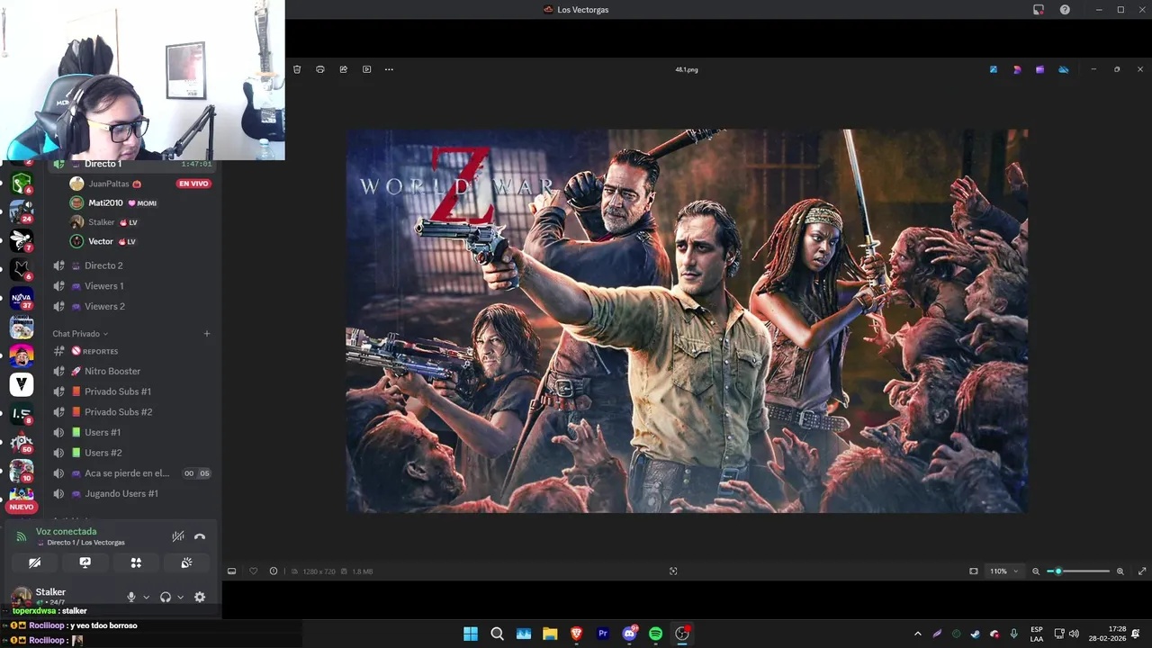Open the 110% zoom level dropdown

tap(1004, 571)
